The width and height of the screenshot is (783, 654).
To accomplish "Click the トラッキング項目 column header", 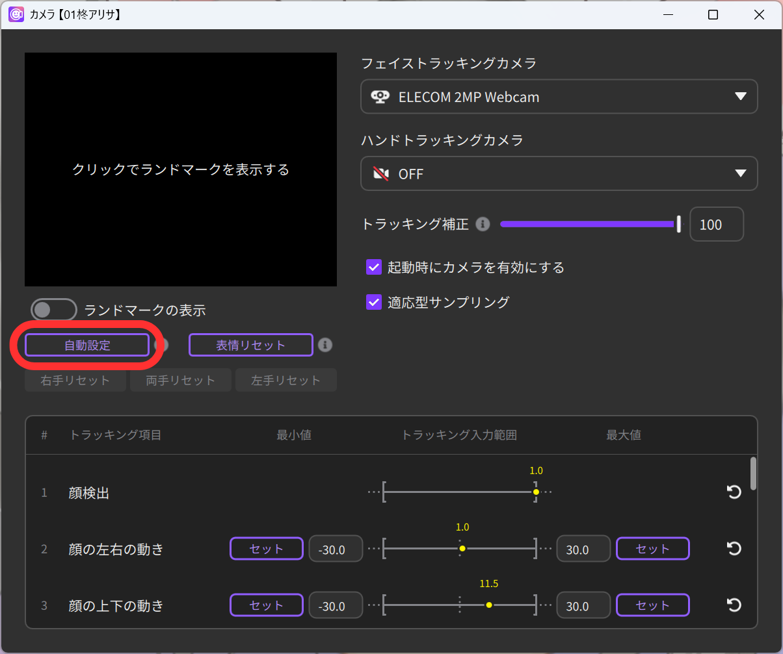I will pos(116,435).
